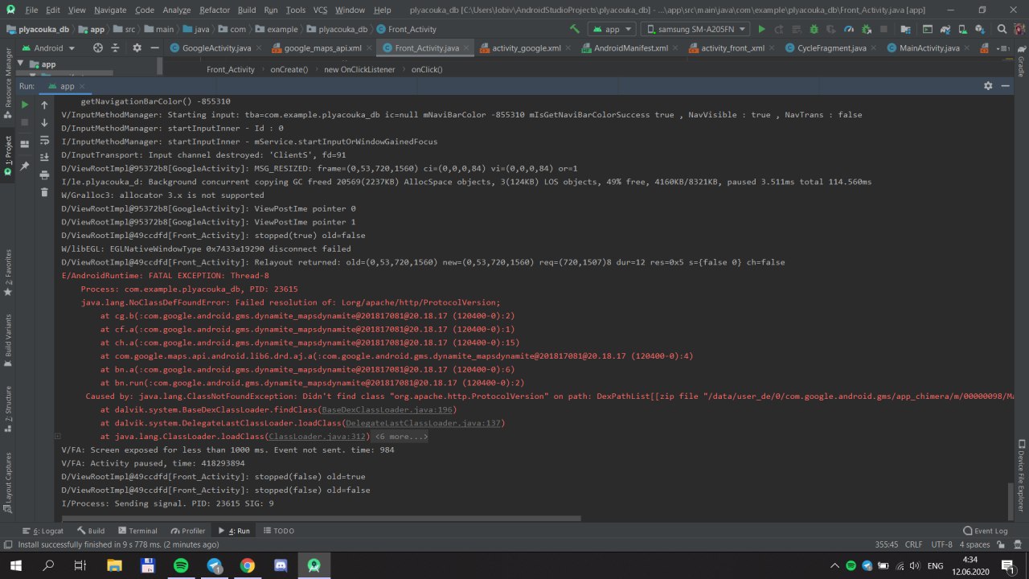Click the Debug app bug icon
Screen dimensions: 1029x579
[x=814, y=29]
